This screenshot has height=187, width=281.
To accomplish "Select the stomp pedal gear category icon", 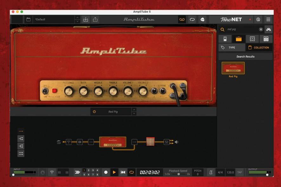I will [x=225, y=39].
